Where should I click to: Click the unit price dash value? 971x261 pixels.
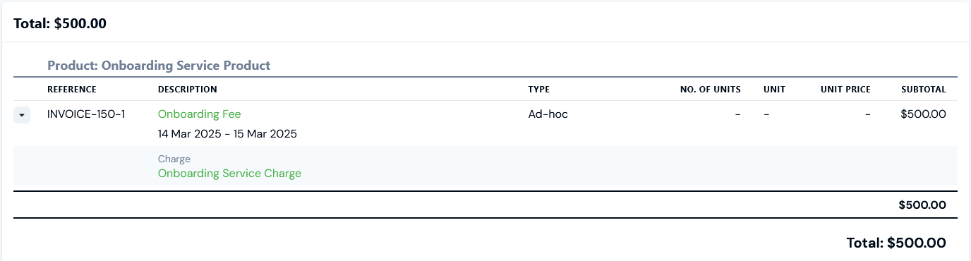pyautogui.click(x=868, y=114)
